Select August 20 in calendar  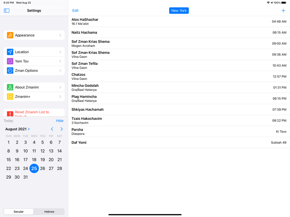click(x=51, y=160)
